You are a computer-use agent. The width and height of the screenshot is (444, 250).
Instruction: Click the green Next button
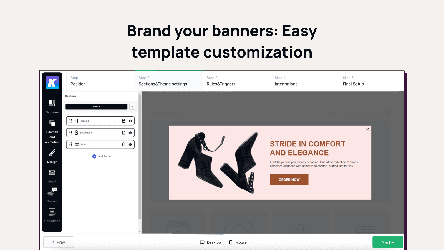387,242
